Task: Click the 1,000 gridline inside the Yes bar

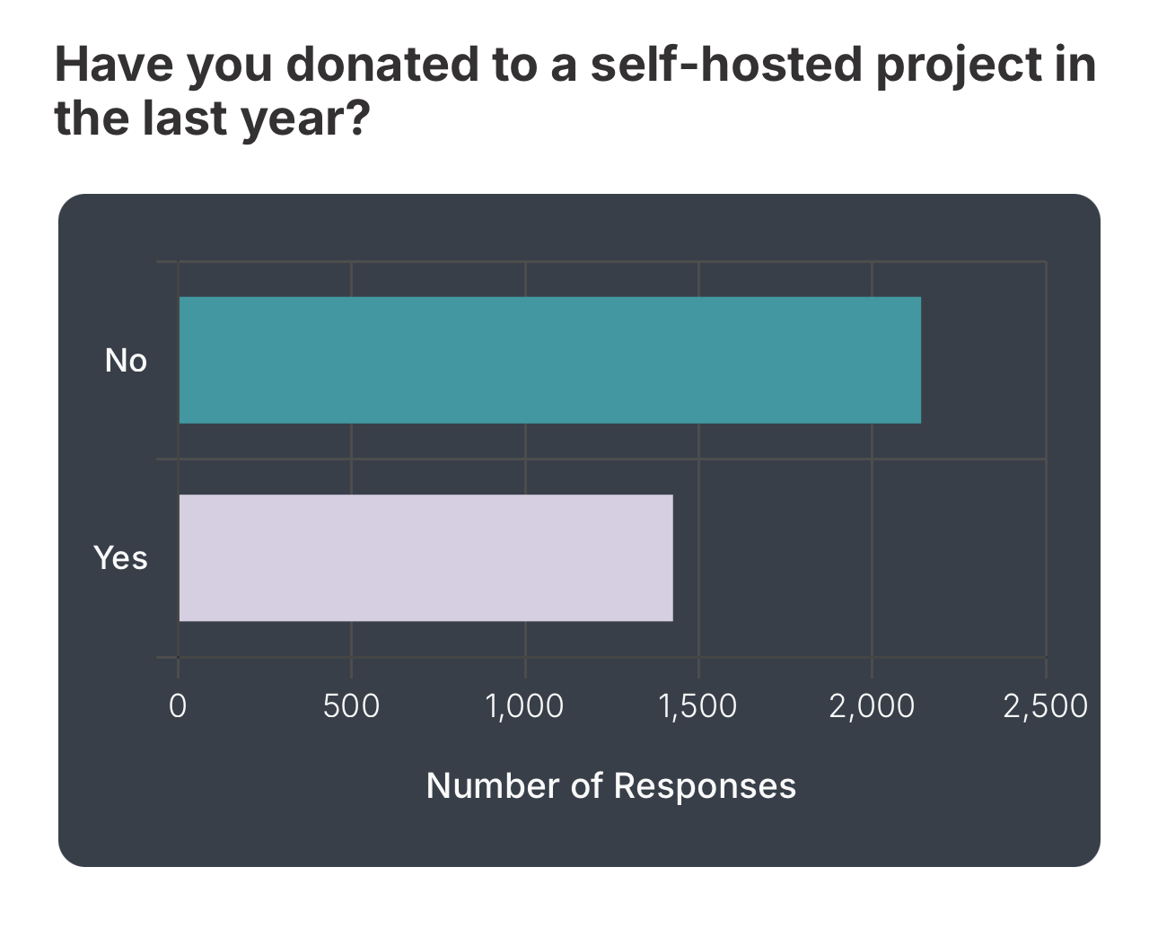Action: pyautogui.click(x=525, y=557)
